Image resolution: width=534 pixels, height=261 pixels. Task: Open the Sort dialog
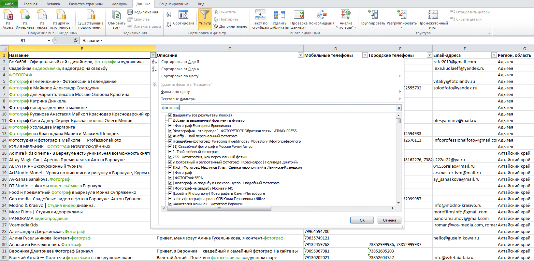point(183,18)
